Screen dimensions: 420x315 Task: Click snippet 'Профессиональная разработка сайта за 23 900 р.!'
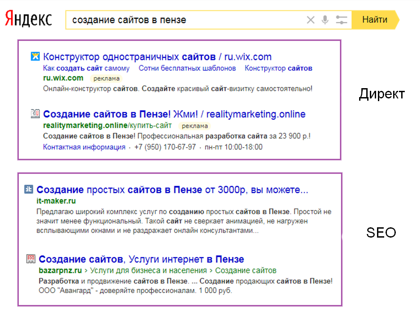tap(224, 136)
